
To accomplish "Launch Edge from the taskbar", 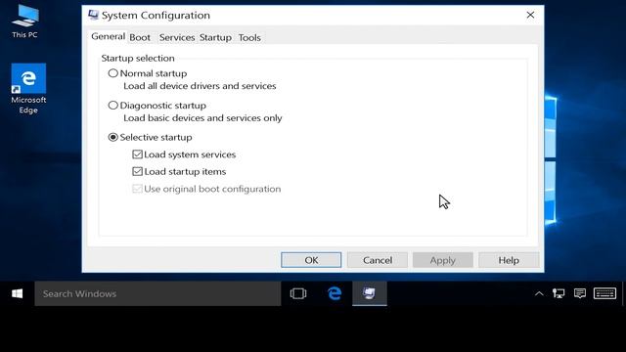I will (335, 293).
